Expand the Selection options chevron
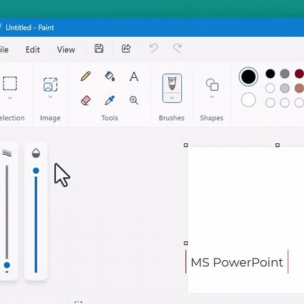304x304 pixels. [10, 98]
